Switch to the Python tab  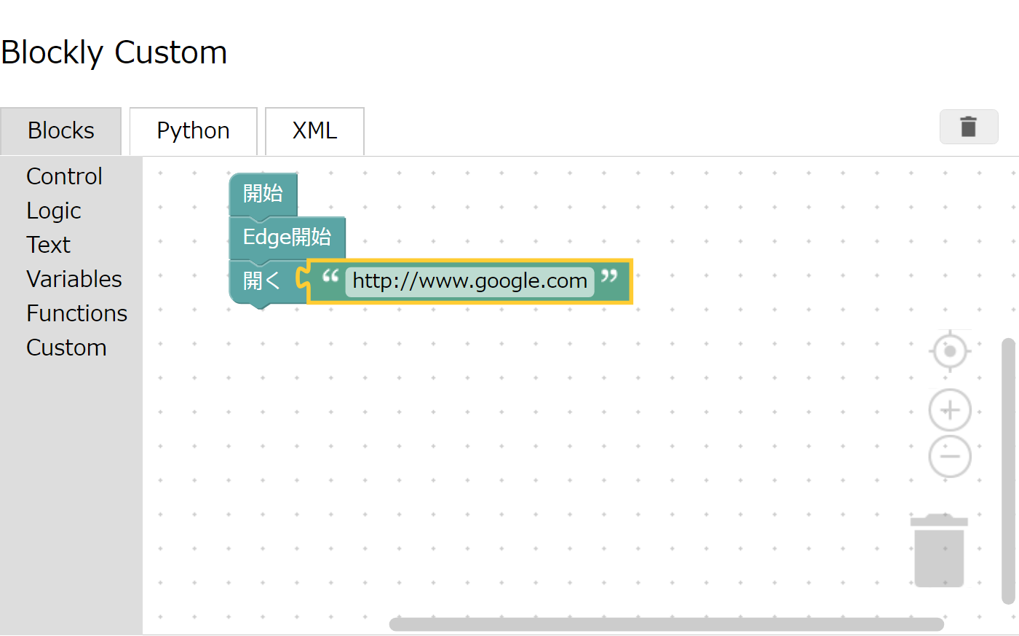point(192,131)
